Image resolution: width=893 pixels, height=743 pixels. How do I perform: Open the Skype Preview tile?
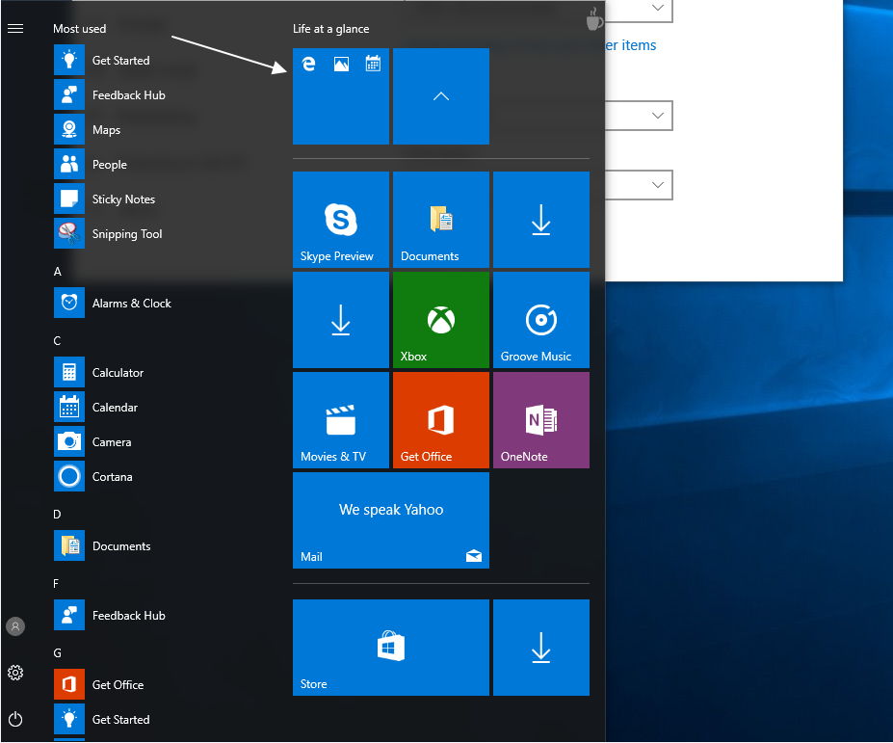[341, 220]
